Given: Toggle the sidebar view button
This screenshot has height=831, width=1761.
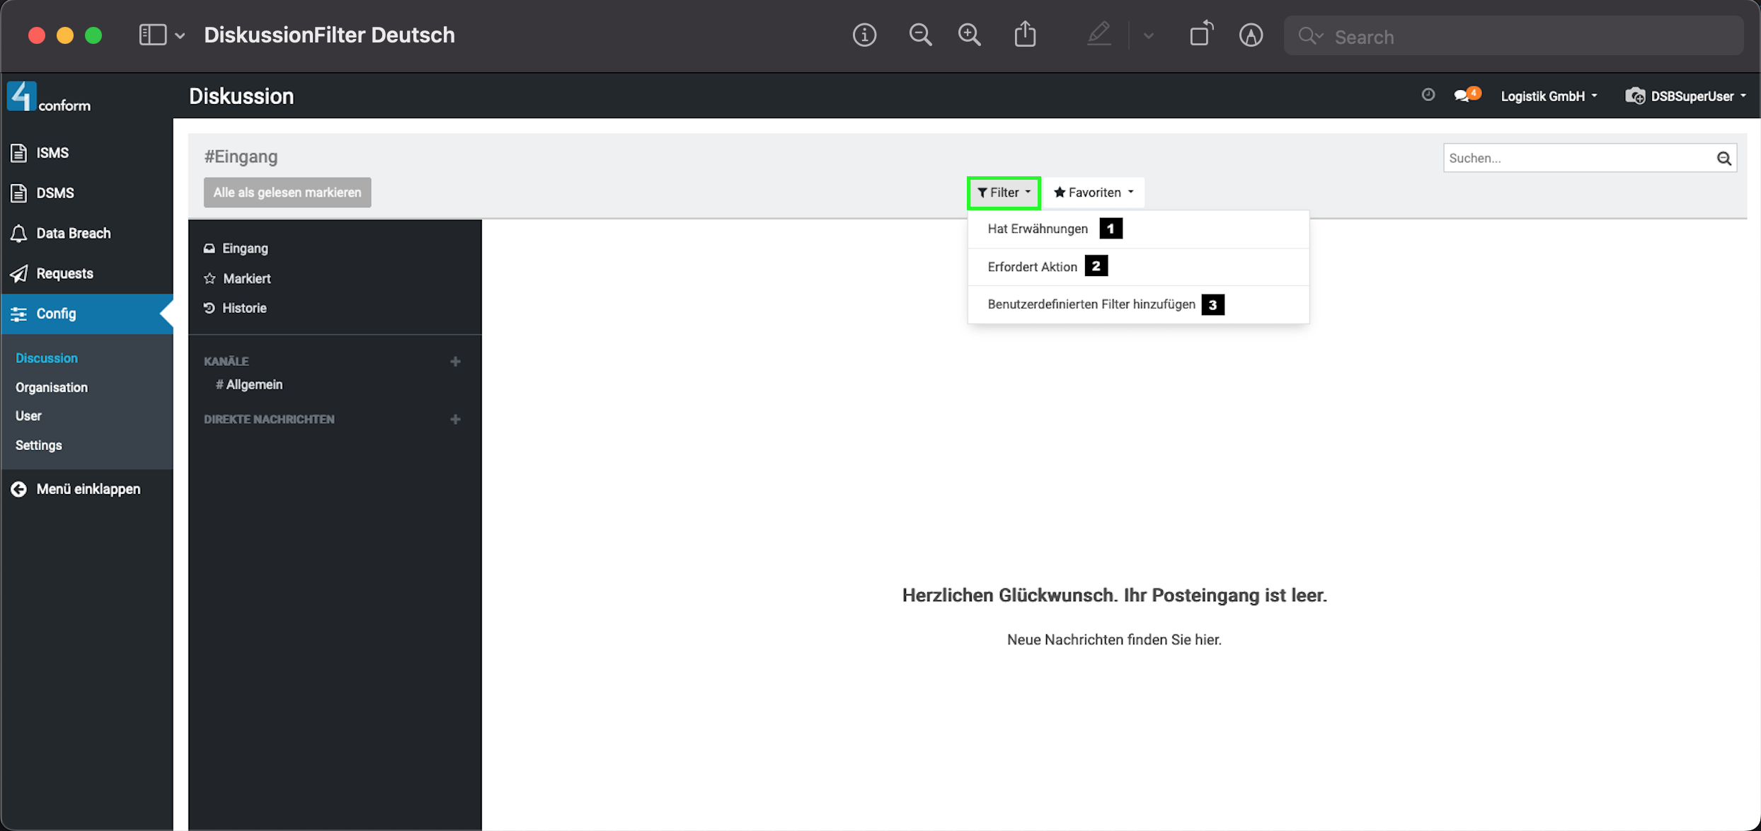Looking at the screenshot, I should point(152,35).
